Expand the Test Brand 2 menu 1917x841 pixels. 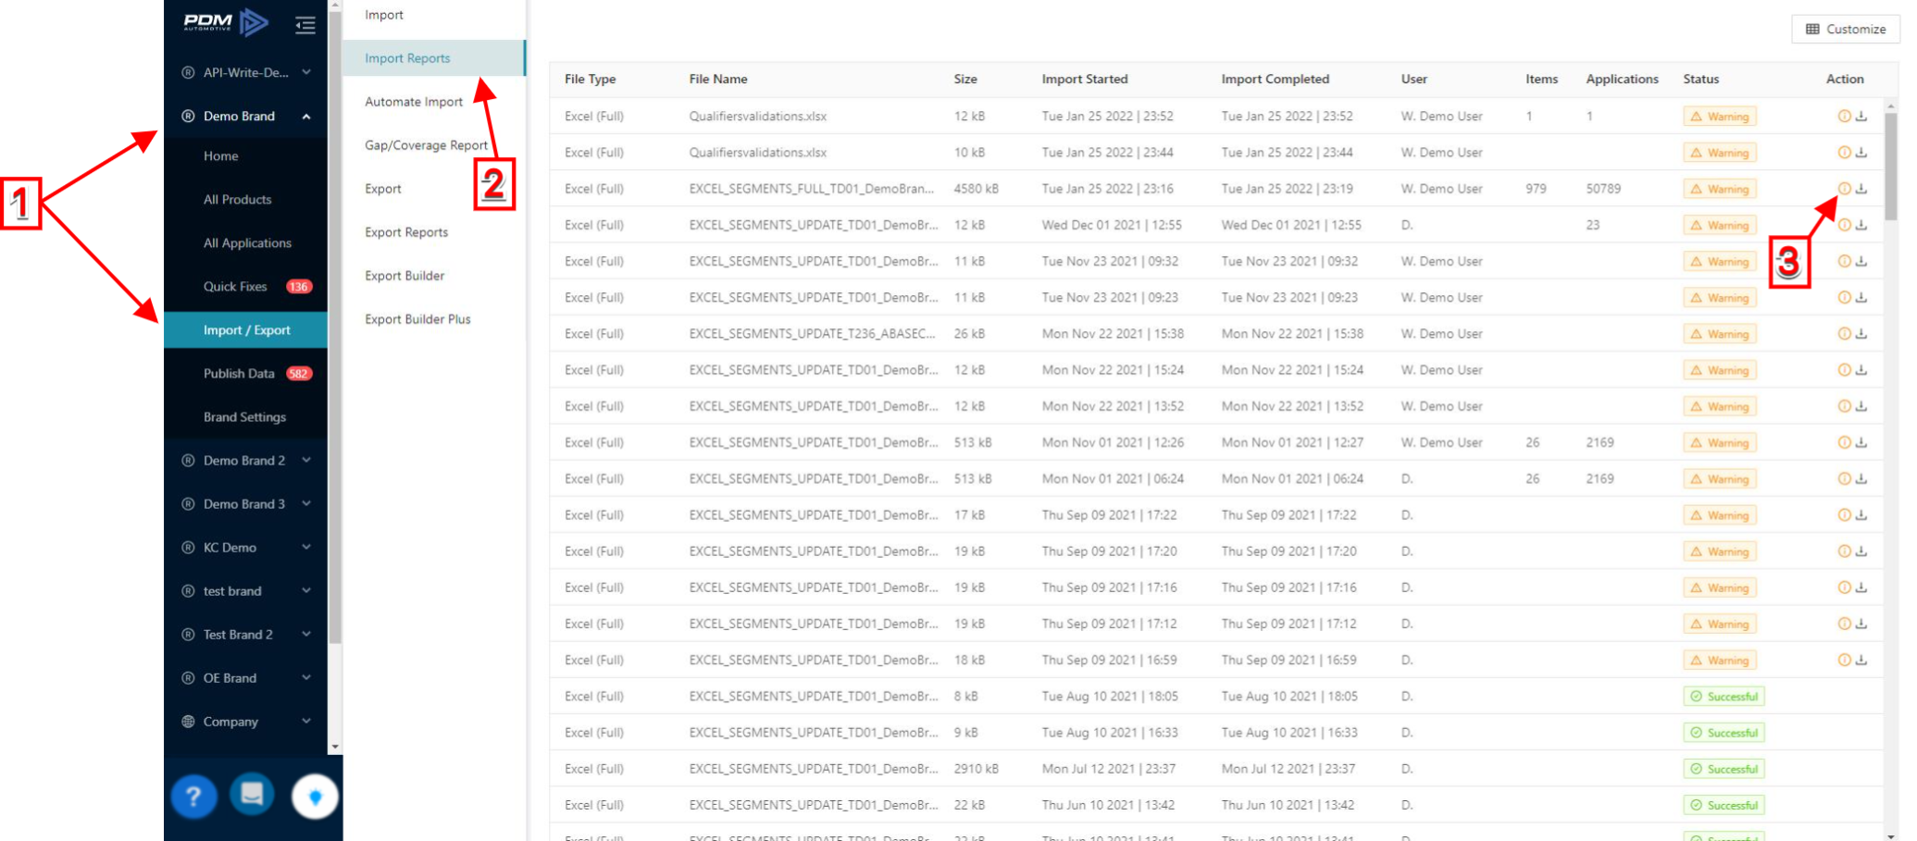tap(306, 634)
